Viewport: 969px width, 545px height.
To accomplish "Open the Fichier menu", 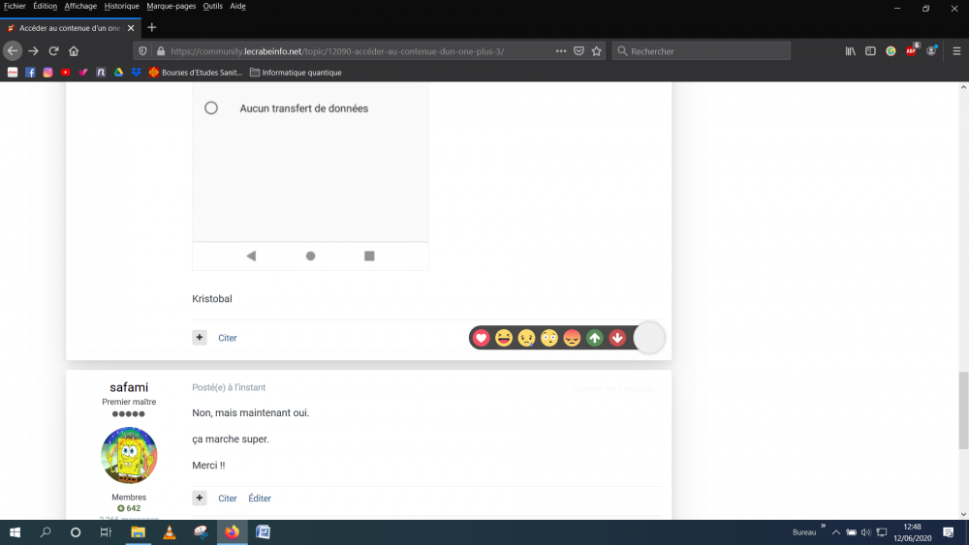I will coord(15,6).
